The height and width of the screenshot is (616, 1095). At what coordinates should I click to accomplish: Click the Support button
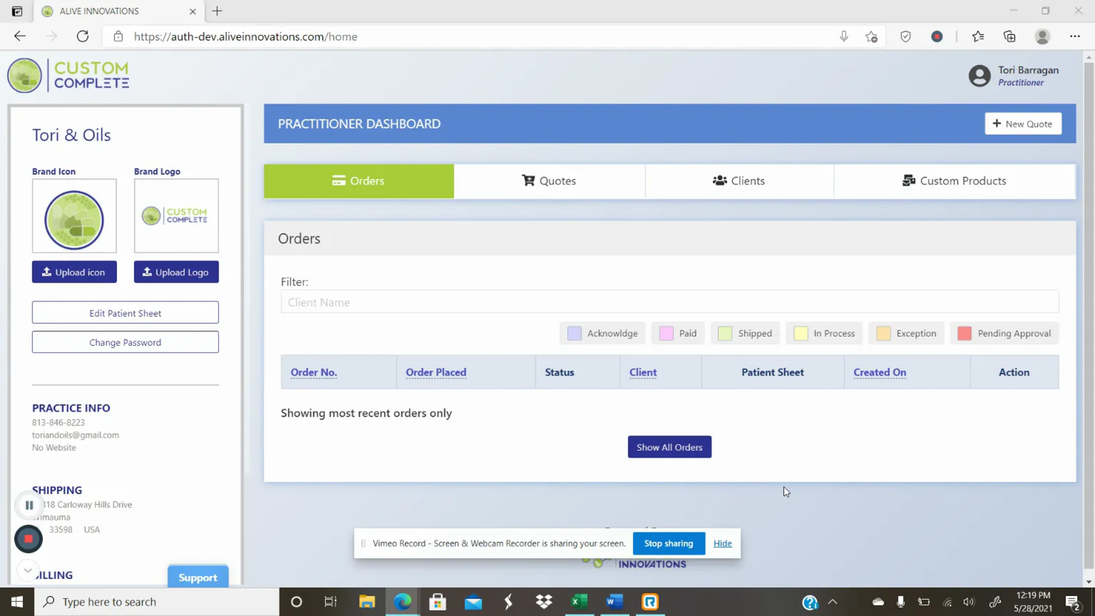(198, 577)
